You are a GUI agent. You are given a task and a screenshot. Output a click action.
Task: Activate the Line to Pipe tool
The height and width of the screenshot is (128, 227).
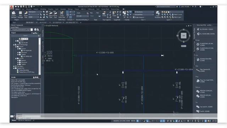click(x=51, y=15)
